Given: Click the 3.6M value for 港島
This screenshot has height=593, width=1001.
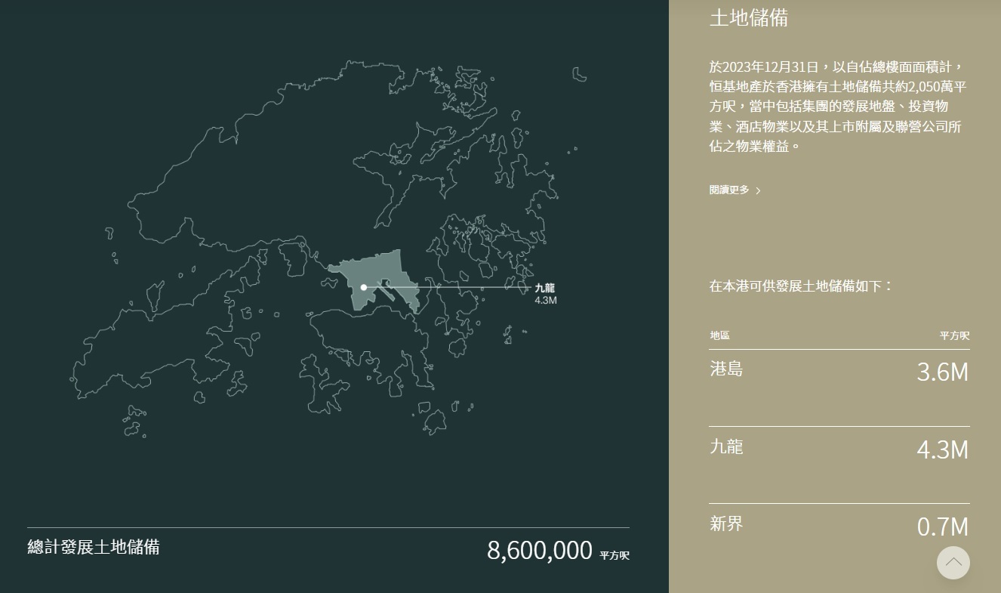Looking at the screenshot, I should [942, 372].
